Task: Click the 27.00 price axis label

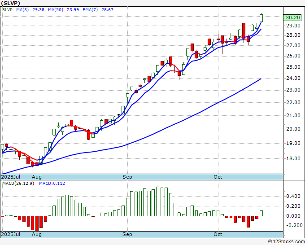Action: pos(293,45)
